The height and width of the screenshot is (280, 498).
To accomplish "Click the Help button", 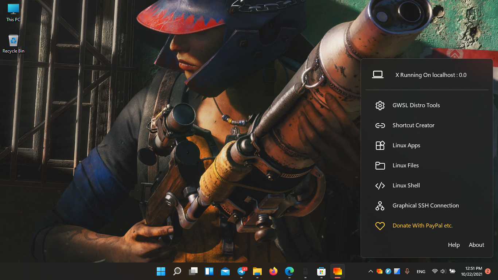I will tap(454, 245).
